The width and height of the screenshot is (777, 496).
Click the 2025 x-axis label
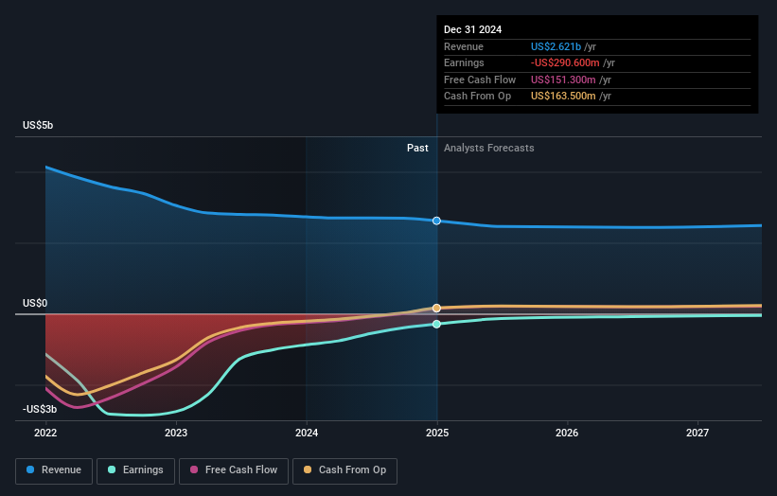437,434
